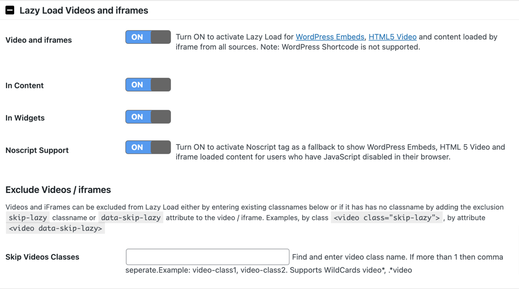This screenshot has height=289, width=519.
Task: Follow the HTML5 Video hyperlink
Action: coord(392,37)
